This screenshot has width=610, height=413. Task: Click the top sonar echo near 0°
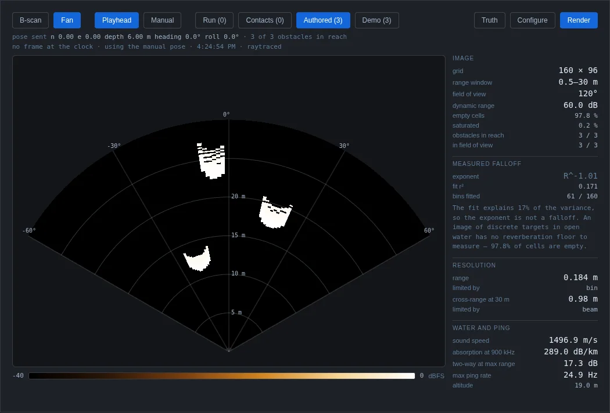tap(211, 161)
